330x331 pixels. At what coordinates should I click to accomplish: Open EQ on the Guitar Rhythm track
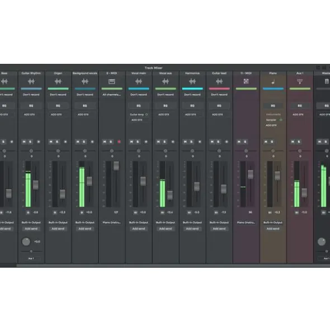coord(31,105)
